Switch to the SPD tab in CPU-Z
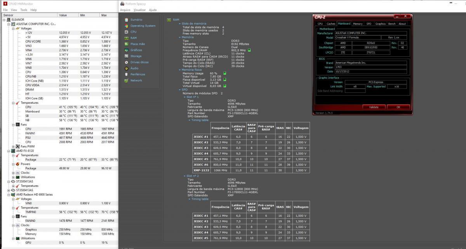 click(x=369, y=24)
